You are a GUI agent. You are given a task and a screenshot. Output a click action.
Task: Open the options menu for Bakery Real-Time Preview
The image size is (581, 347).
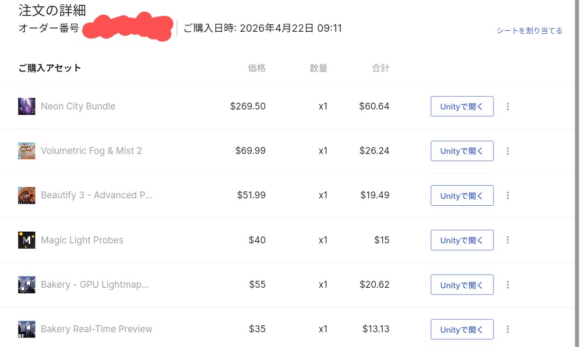coord(507,328)
